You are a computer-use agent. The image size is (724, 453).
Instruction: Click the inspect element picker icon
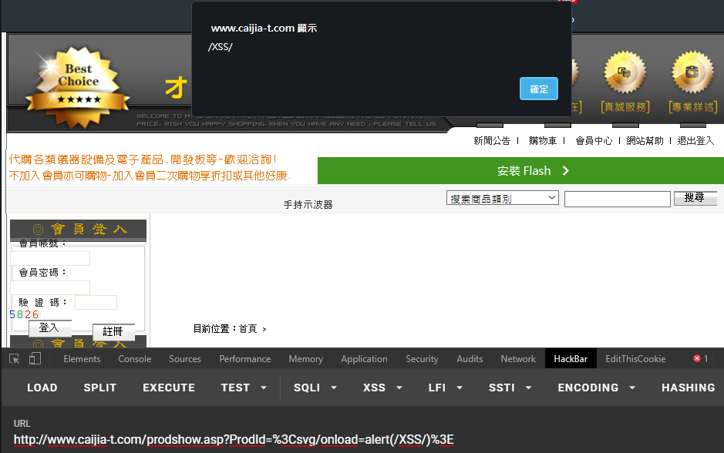pos(15,359)
